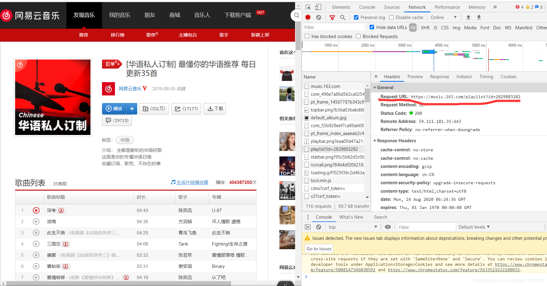Filter requests by Img type
The image size is (547, 286).
point(456,27)
